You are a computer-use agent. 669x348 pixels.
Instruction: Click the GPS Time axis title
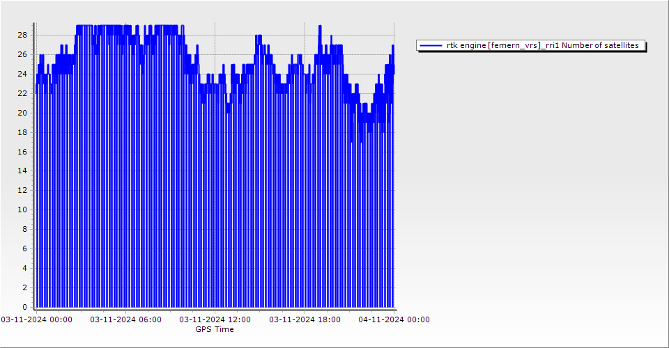(215, 329)
